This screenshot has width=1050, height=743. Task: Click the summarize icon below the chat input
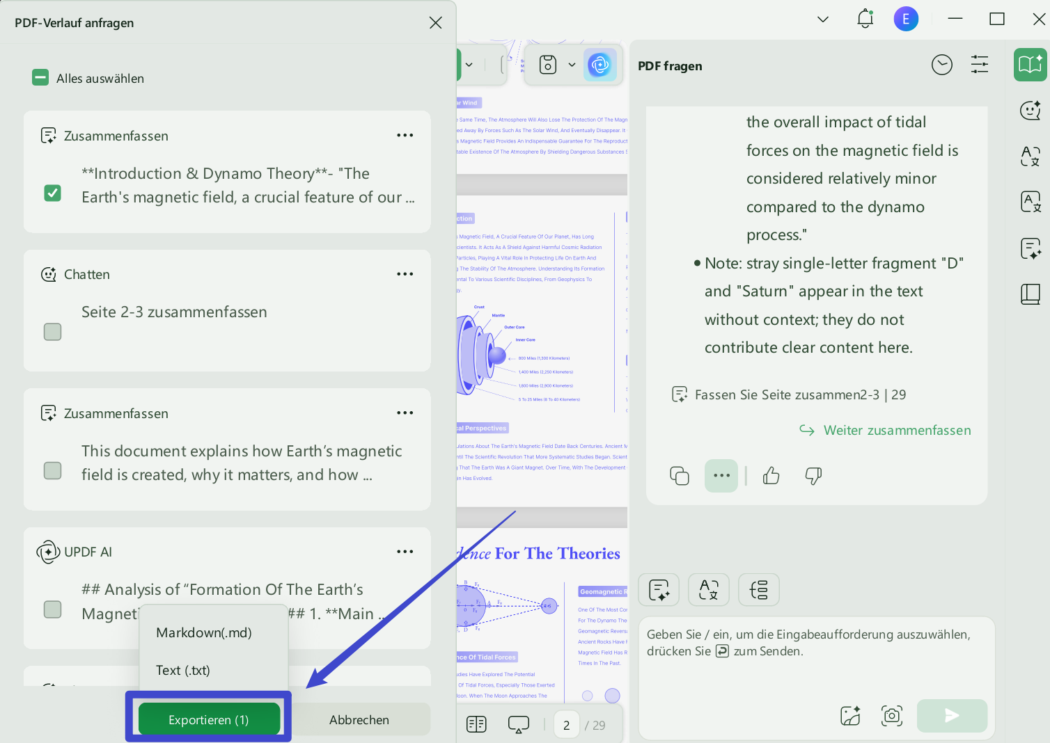click(x=659, y=589)
